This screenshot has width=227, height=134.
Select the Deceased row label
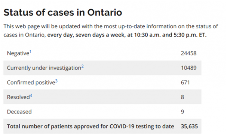19,112
